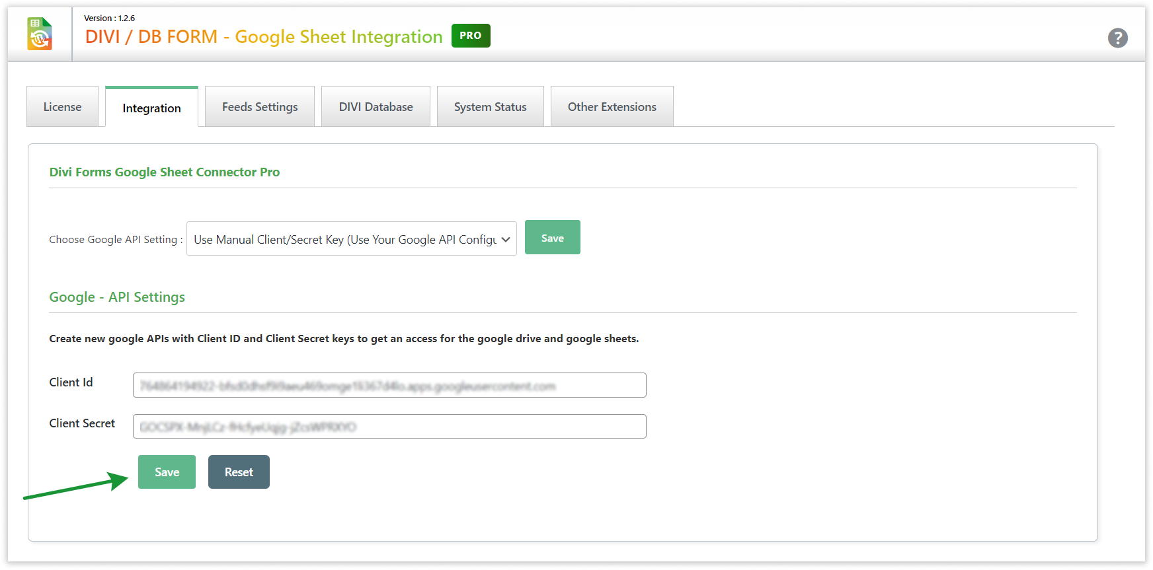Click the DIVI / DB FORM page title
The image size is (1153, 570).
(x=263, y=37)
